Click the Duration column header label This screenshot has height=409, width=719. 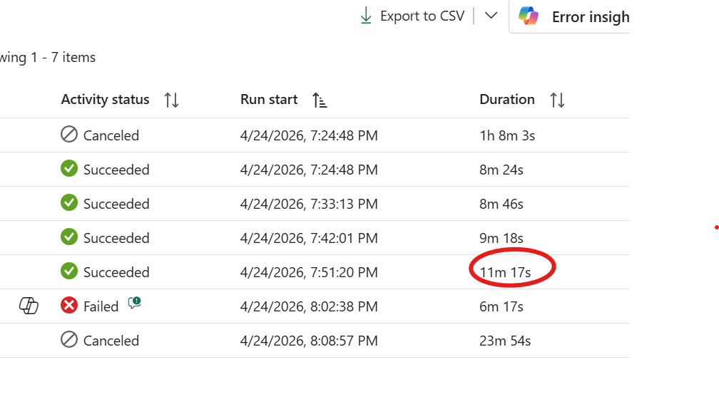click(506, 100)
